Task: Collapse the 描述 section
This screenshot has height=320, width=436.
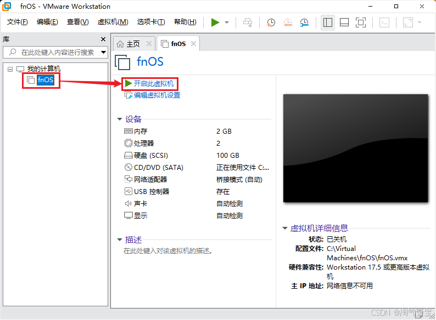Action: pyautogui.click(x=120, y=239)
